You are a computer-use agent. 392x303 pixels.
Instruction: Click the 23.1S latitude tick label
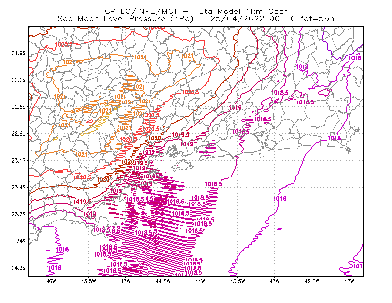pos(18,160)
